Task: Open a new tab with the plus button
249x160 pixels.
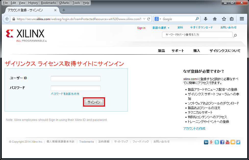Action: coord(64,10)
